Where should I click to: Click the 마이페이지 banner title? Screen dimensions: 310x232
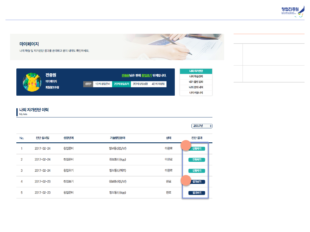pyautogui.click(x=29, y=44)
